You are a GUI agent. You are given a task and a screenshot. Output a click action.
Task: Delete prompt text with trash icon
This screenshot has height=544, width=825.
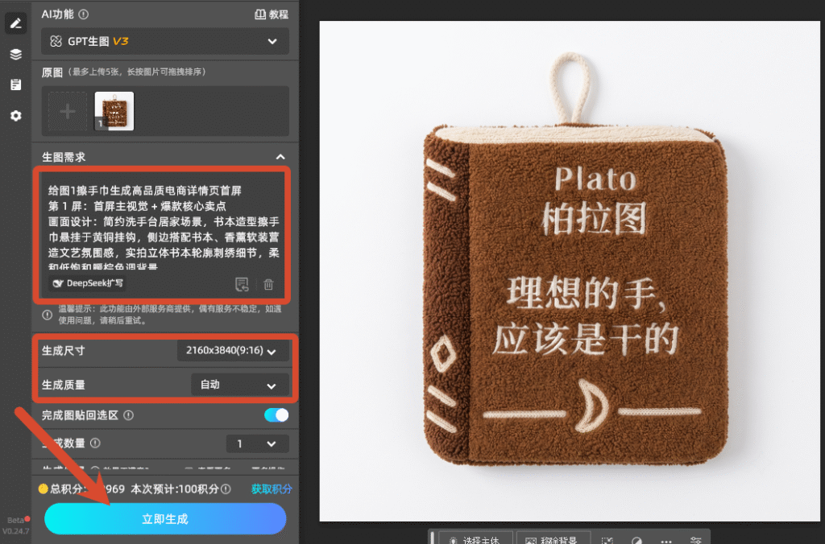coord(268,284)
